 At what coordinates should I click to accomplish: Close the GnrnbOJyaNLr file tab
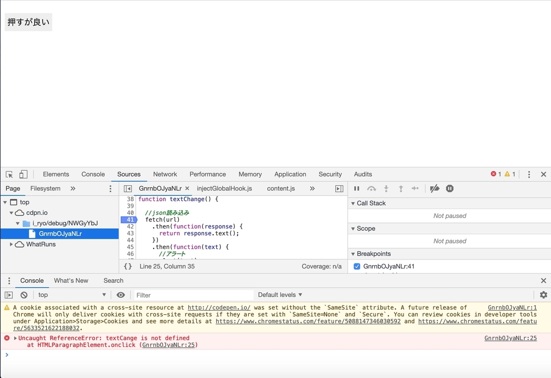(x=187, y=189)
